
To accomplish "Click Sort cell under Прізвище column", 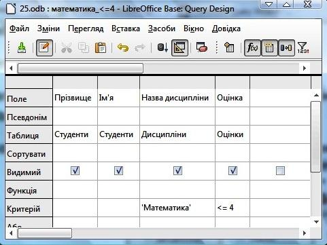I will click(x=75, y=153).
